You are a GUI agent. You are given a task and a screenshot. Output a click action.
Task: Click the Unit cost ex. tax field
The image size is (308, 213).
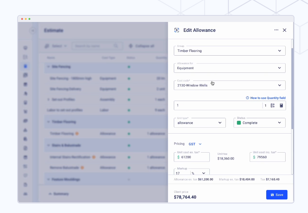pyautogui.click(x=191, y=157)
